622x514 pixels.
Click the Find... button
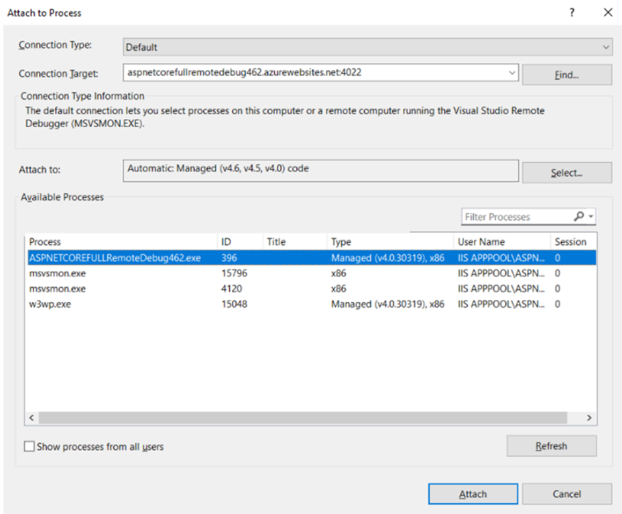[567, 75]
